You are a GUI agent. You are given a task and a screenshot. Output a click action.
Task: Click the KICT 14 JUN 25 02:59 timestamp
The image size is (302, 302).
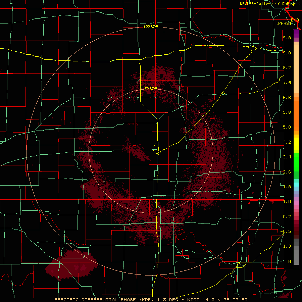click(x=217, y=300)
